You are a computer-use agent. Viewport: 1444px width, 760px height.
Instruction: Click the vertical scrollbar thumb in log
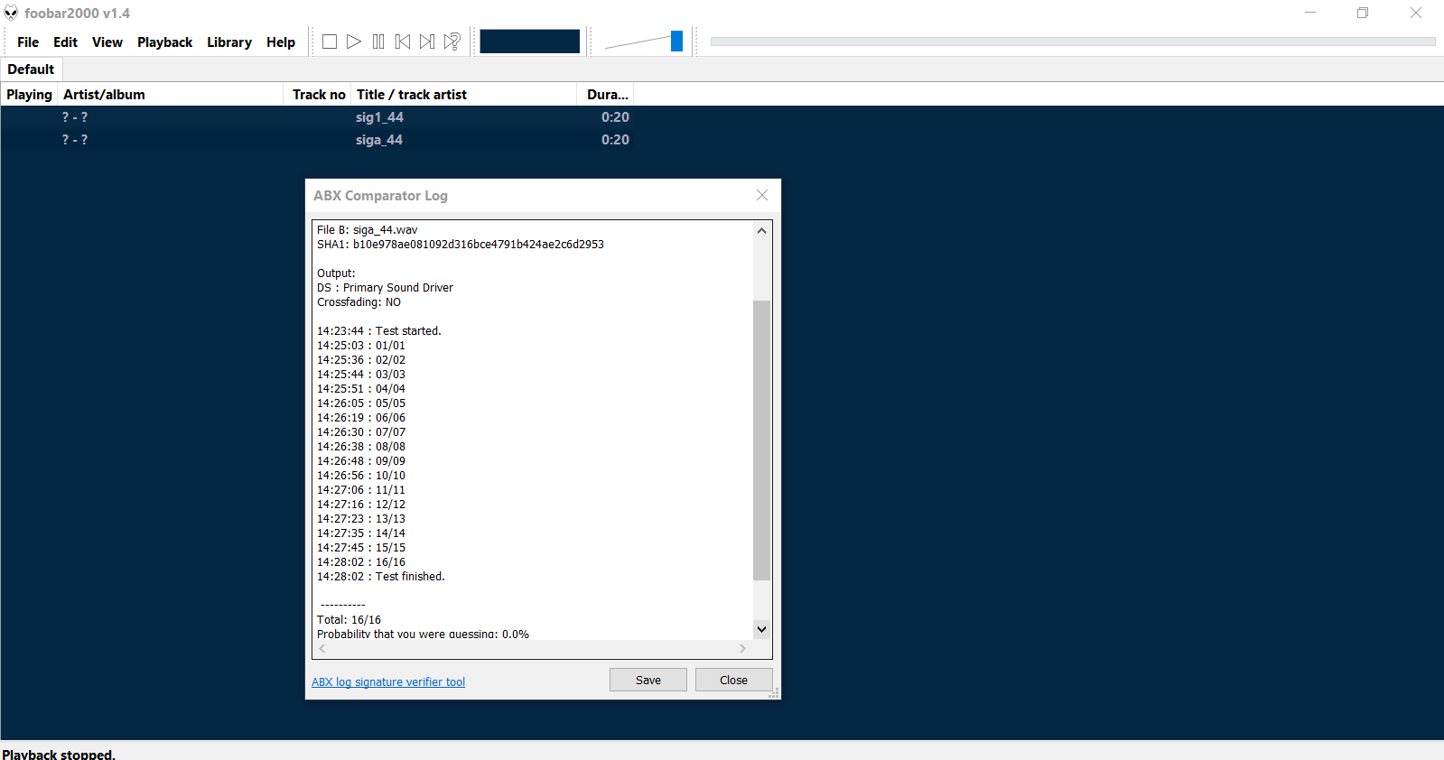click(x=761, y=440)
